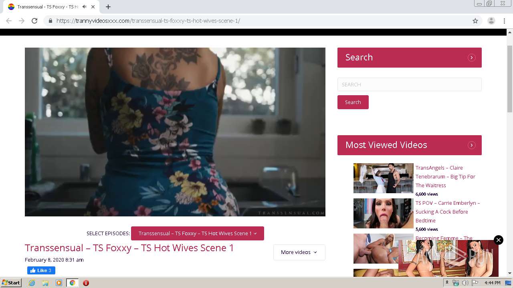
Task: Click the SEARCH text field
Action: tap(409, 84)
